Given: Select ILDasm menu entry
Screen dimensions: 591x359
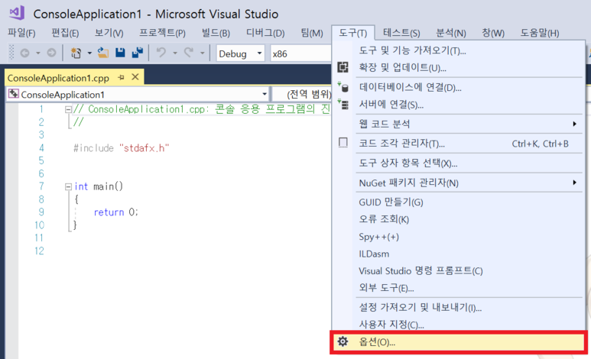Looking at the screenshot, I should click(x=458, y=254).
